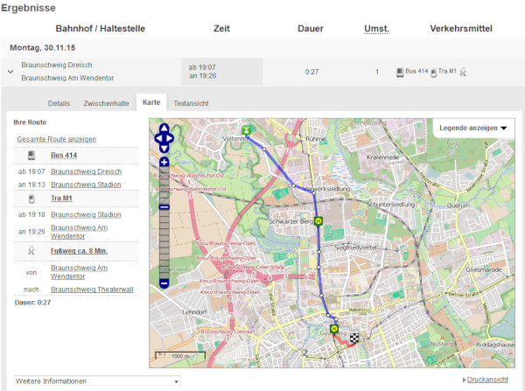
Task: Click the checkered destination flag on the map
Action: click(x=354, y=337)
